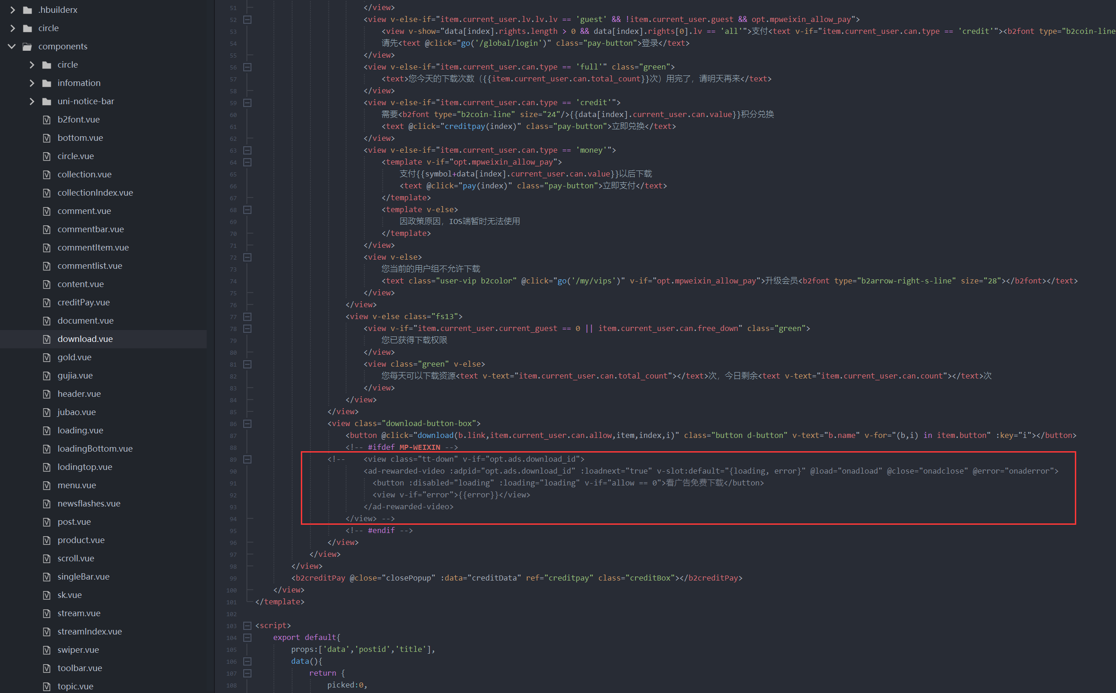This screenshot has height=693, width=1116.
Task: Place cursor on '#ifdef MP-WEIXIN' comment
Action: [x=403, y=448]
